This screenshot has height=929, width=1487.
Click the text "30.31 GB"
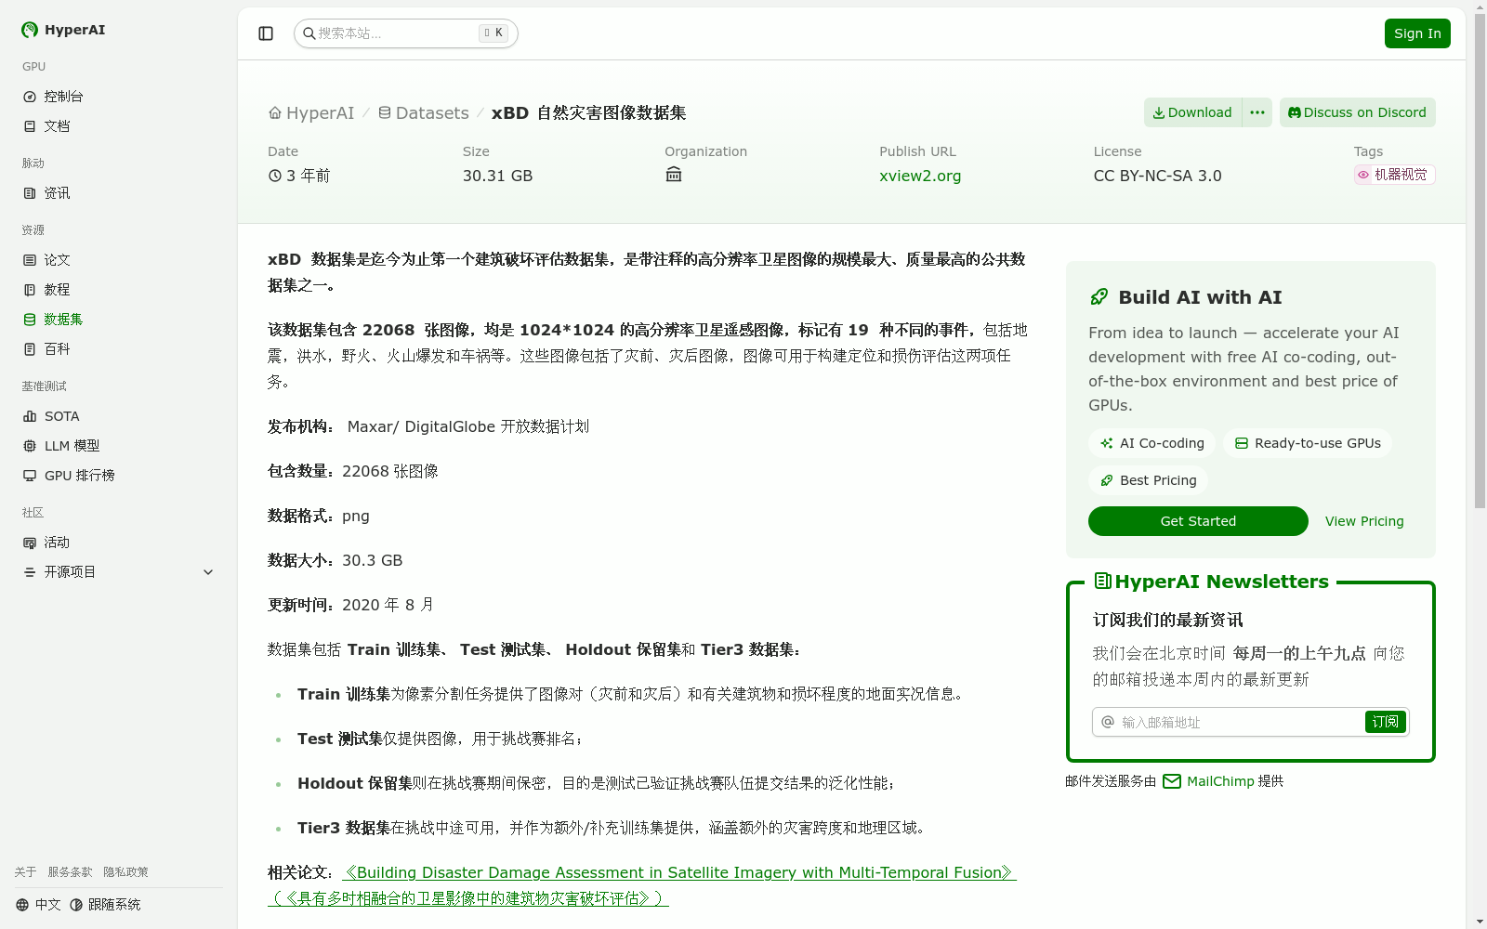[x=498, y=176]
